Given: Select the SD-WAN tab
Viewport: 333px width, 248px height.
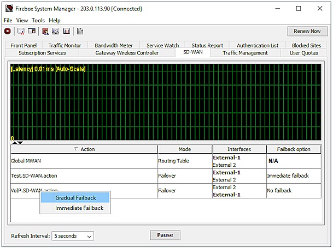Looking at the screenshot, I should pyautogui.click(x=193, y=52).
